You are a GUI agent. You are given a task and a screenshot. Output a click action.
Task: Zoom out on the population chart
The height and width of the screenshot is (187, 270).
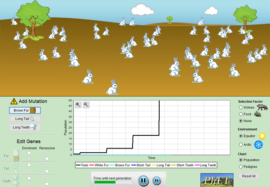click(86, 105)
